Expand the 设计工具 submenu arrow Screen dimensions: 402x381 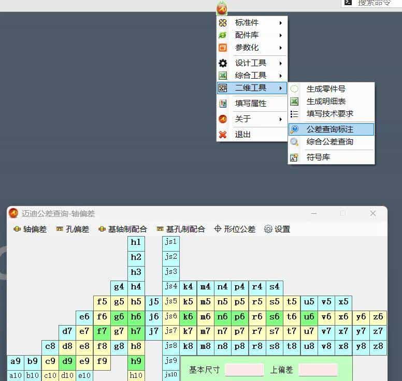tap(281, 63)
